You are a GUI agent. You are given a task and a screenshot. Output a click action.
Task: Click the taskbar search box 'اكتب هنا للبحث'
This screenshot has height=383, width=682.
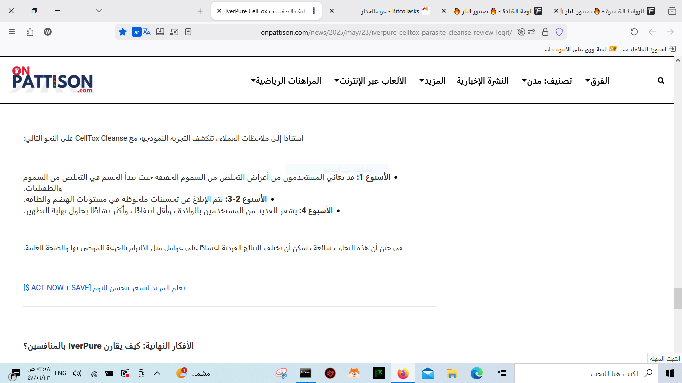click(x=586, y=373)
